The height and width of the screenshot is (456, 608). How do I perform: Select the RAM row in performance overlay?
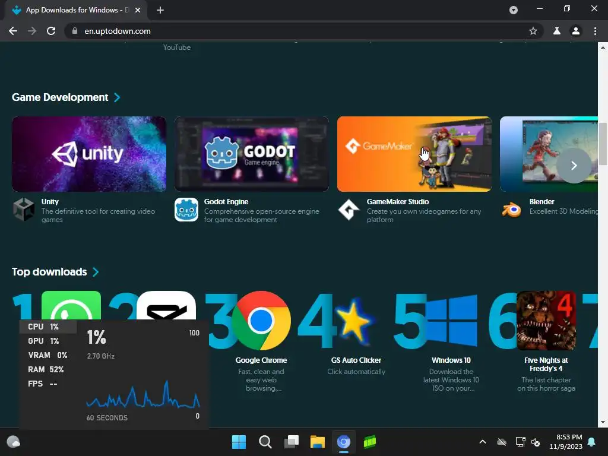(48, 369)
